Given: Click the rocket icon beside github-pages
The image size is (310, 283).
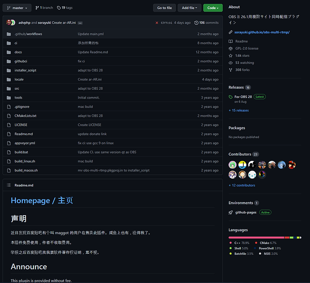Looking at the screenshot, I should 231,213.
